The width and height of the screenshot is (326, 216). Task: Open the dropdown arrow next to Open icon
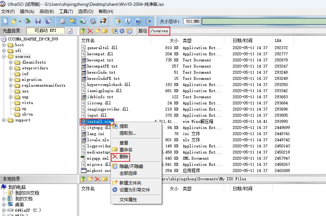pyautogui.click(x=20, y=21)
